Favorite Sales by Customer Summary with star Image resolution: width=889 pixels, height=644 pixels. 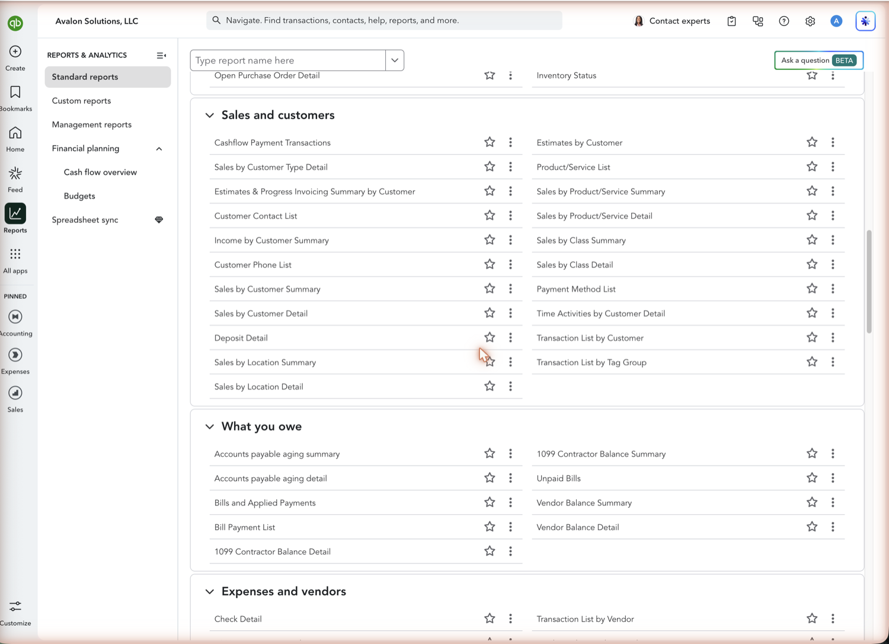490,288
